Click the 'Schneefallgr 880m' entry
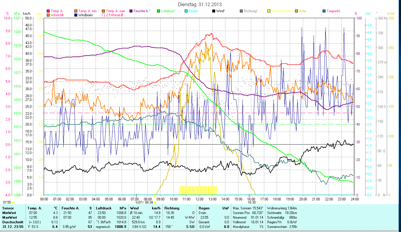 (x=281, y=217)
